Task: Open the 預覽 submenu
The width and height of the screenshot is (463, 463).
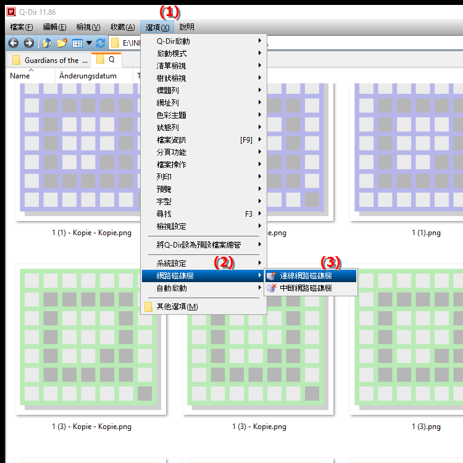Action: 204,190
